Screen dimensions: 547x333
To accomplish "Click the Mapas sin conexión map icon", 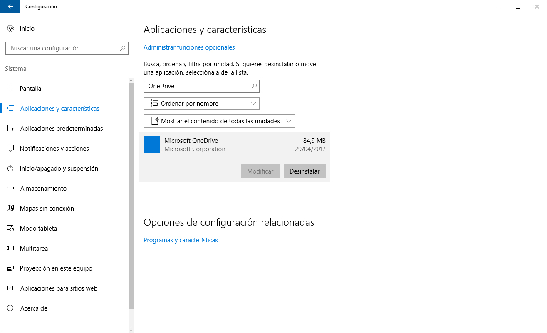I will click(10, 209).
